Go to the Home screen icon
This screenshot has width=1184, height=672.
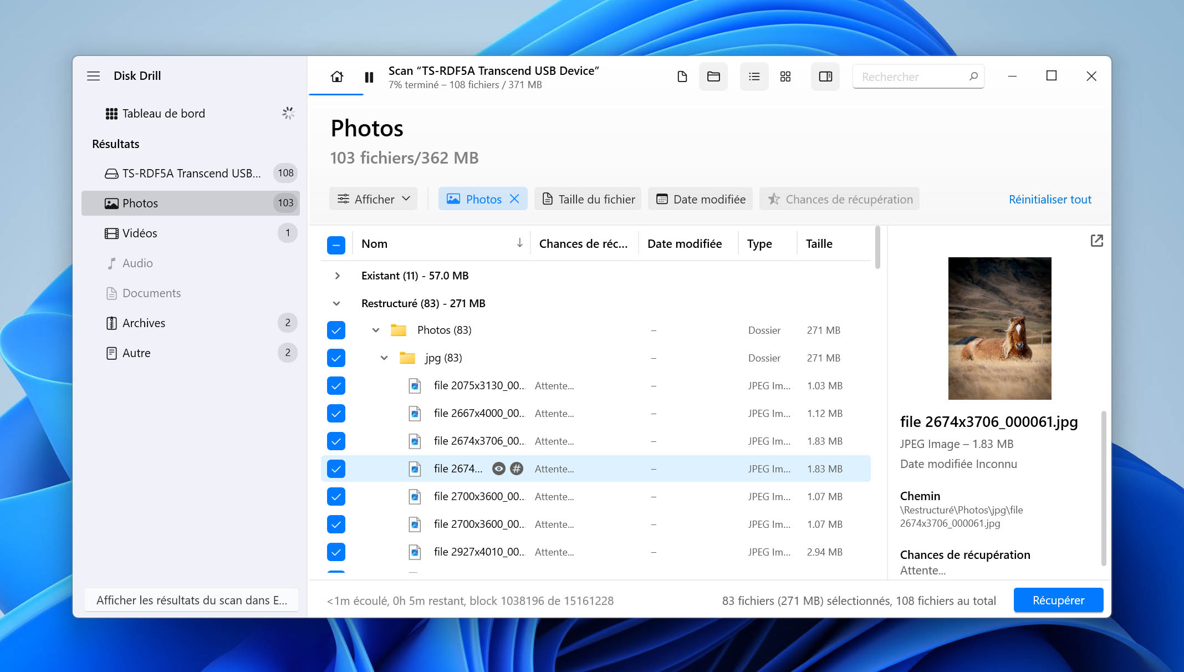click(336, 77)
